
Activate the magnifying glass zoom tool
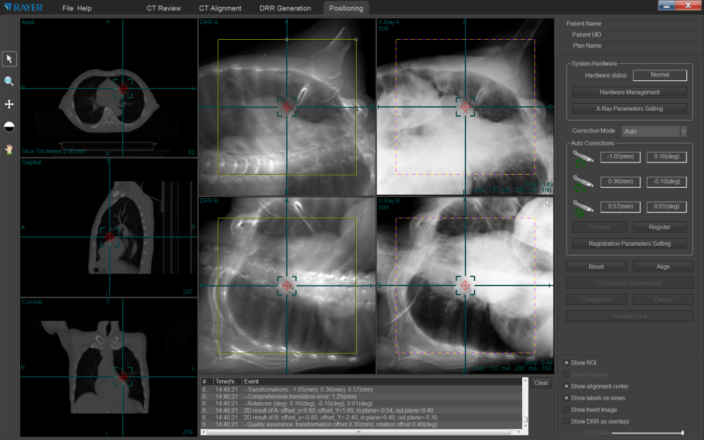[x=9, y=81]
